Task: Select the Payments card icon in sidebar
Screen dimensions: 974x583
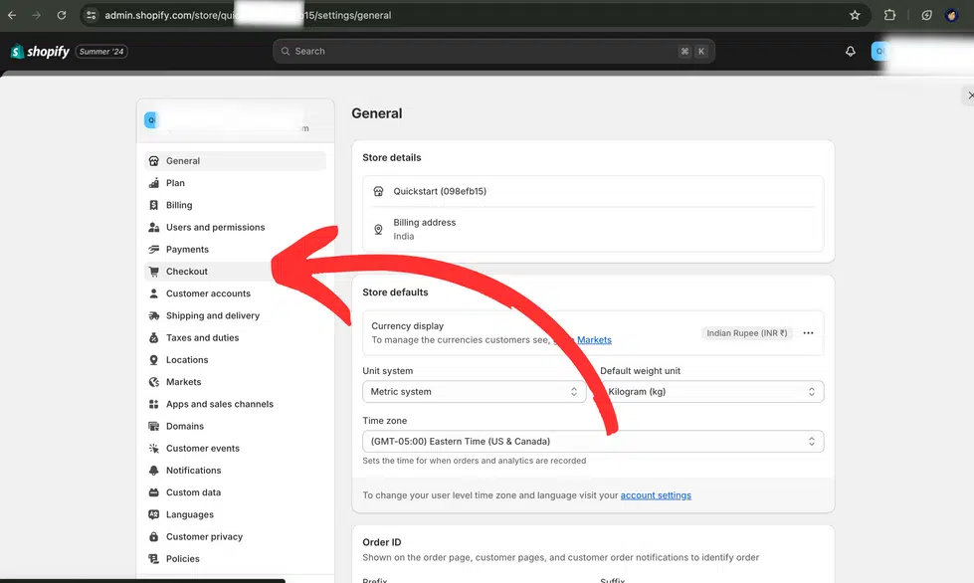Action: pyautogui.click(x=154, y=249)
